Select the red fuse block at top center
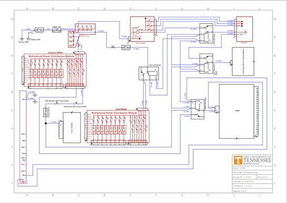287x203 pixels. point(142,29)
